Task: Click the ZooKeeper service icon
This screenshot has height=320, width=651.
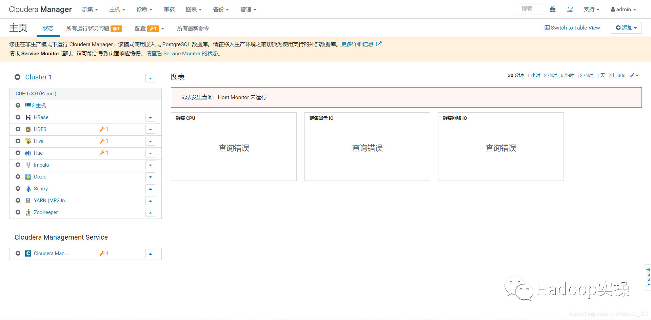Action: pyautogui.click(x=28, y=212)
